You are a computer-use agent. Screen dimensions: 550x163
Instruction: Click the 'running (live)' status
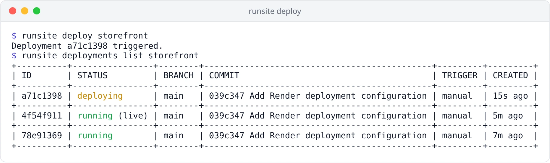[x=113, y=116]
